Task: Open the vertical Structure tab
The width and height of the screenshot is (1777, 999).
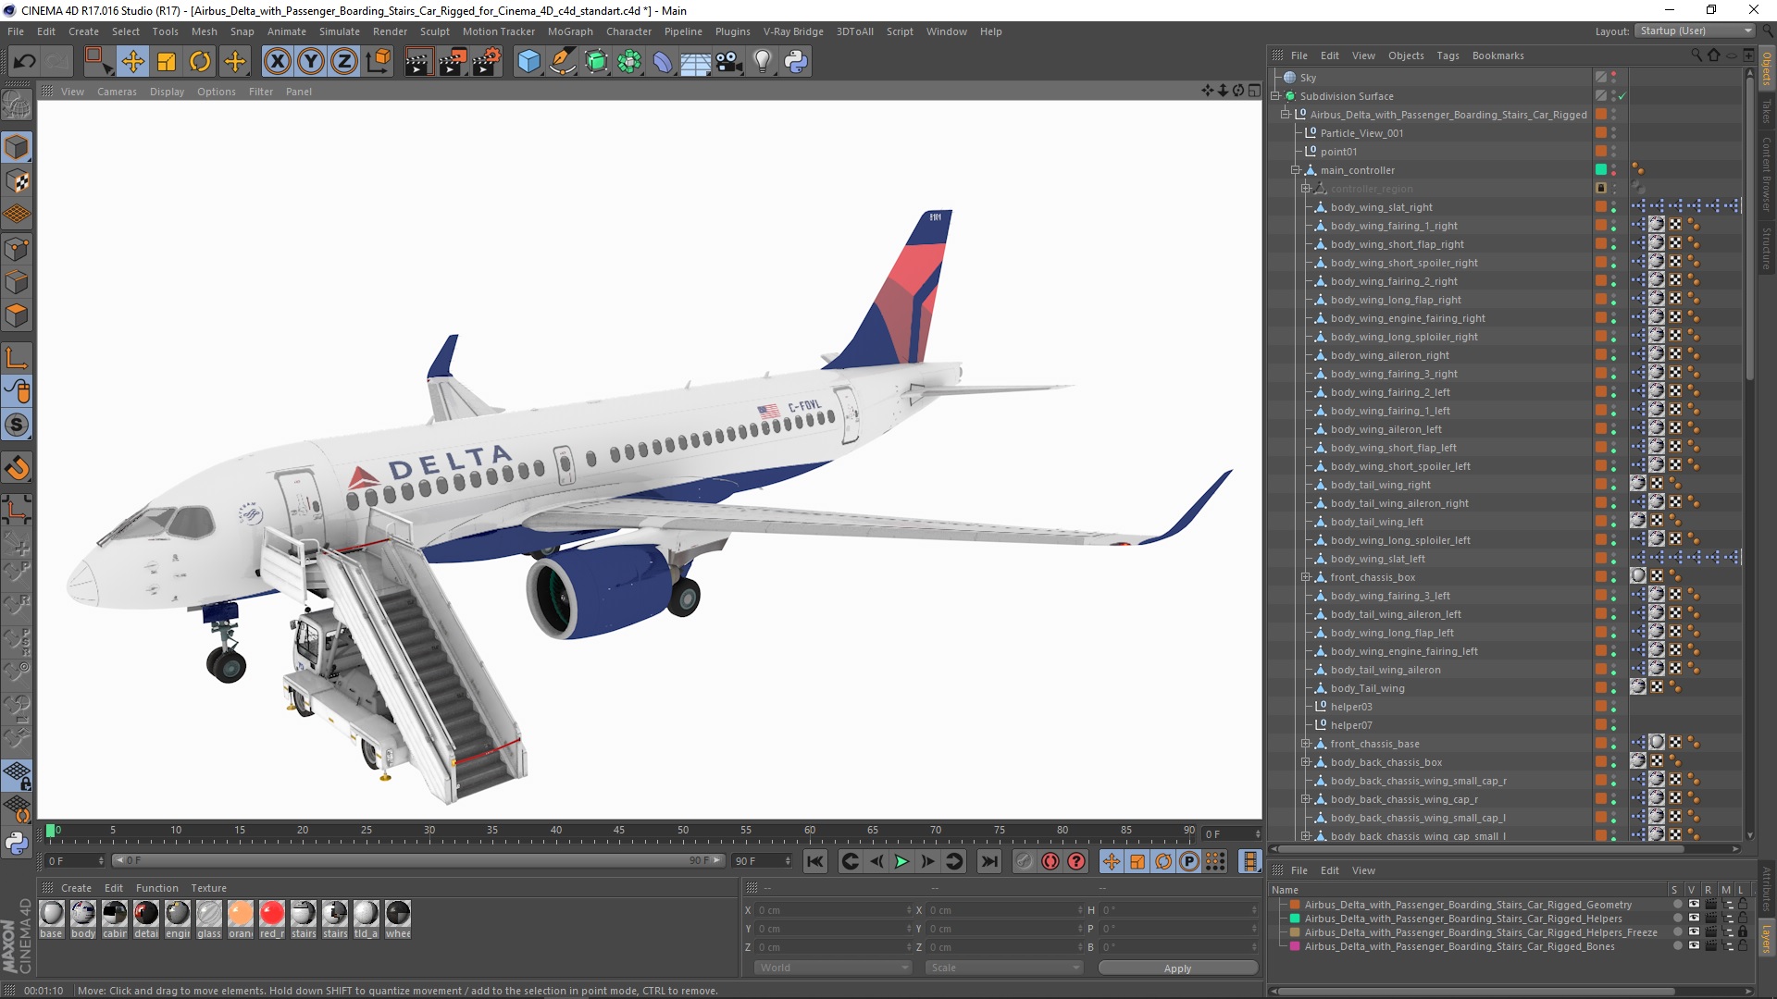Action: coord(1767,249)
